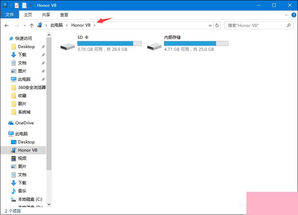
Task: Click the Honor V8 phone icon in the sidebar
Action: pos(14,150)
